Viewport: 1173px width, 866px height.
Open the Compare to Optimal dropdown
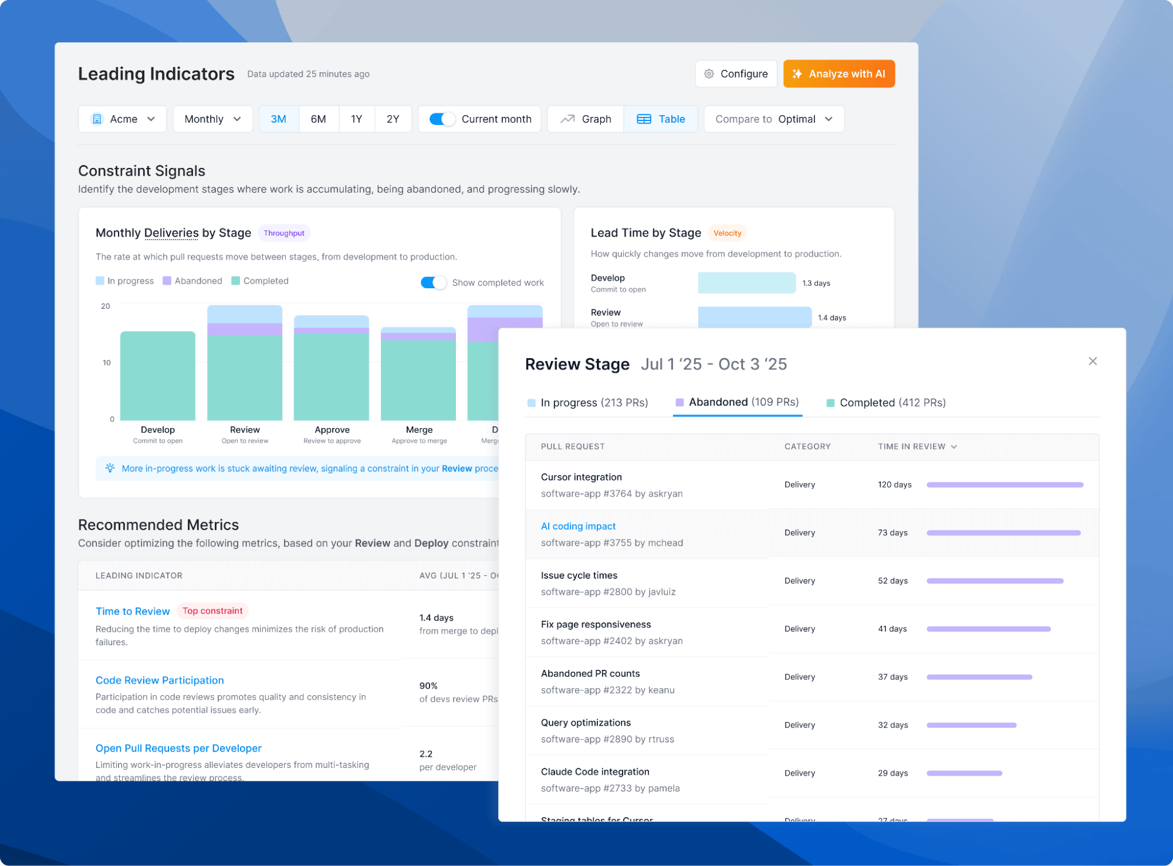pos(773,119)
